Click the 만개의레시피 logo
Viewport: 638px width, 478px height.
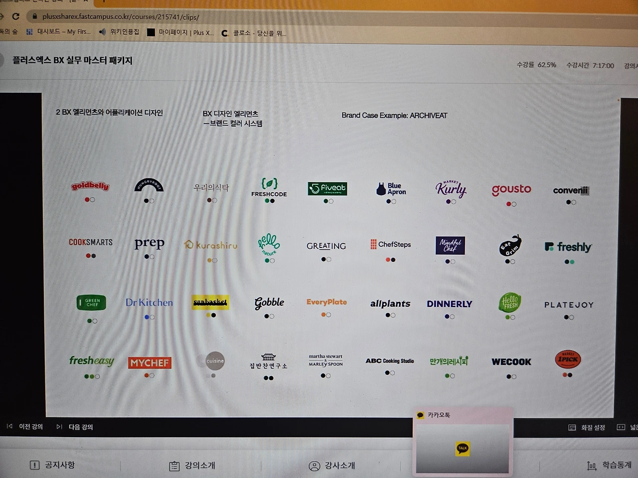click(449, 361)
